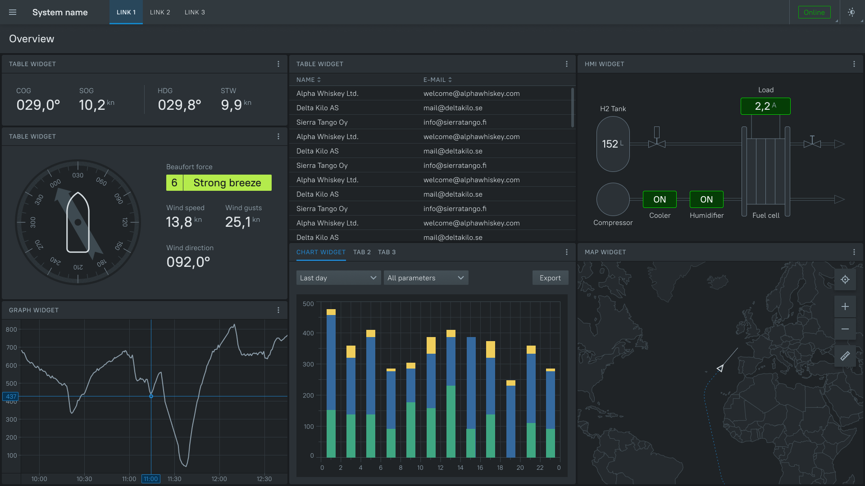Open the Graph Widget options kebab menu
The image size is (865, 486).
tap(278, 310)
